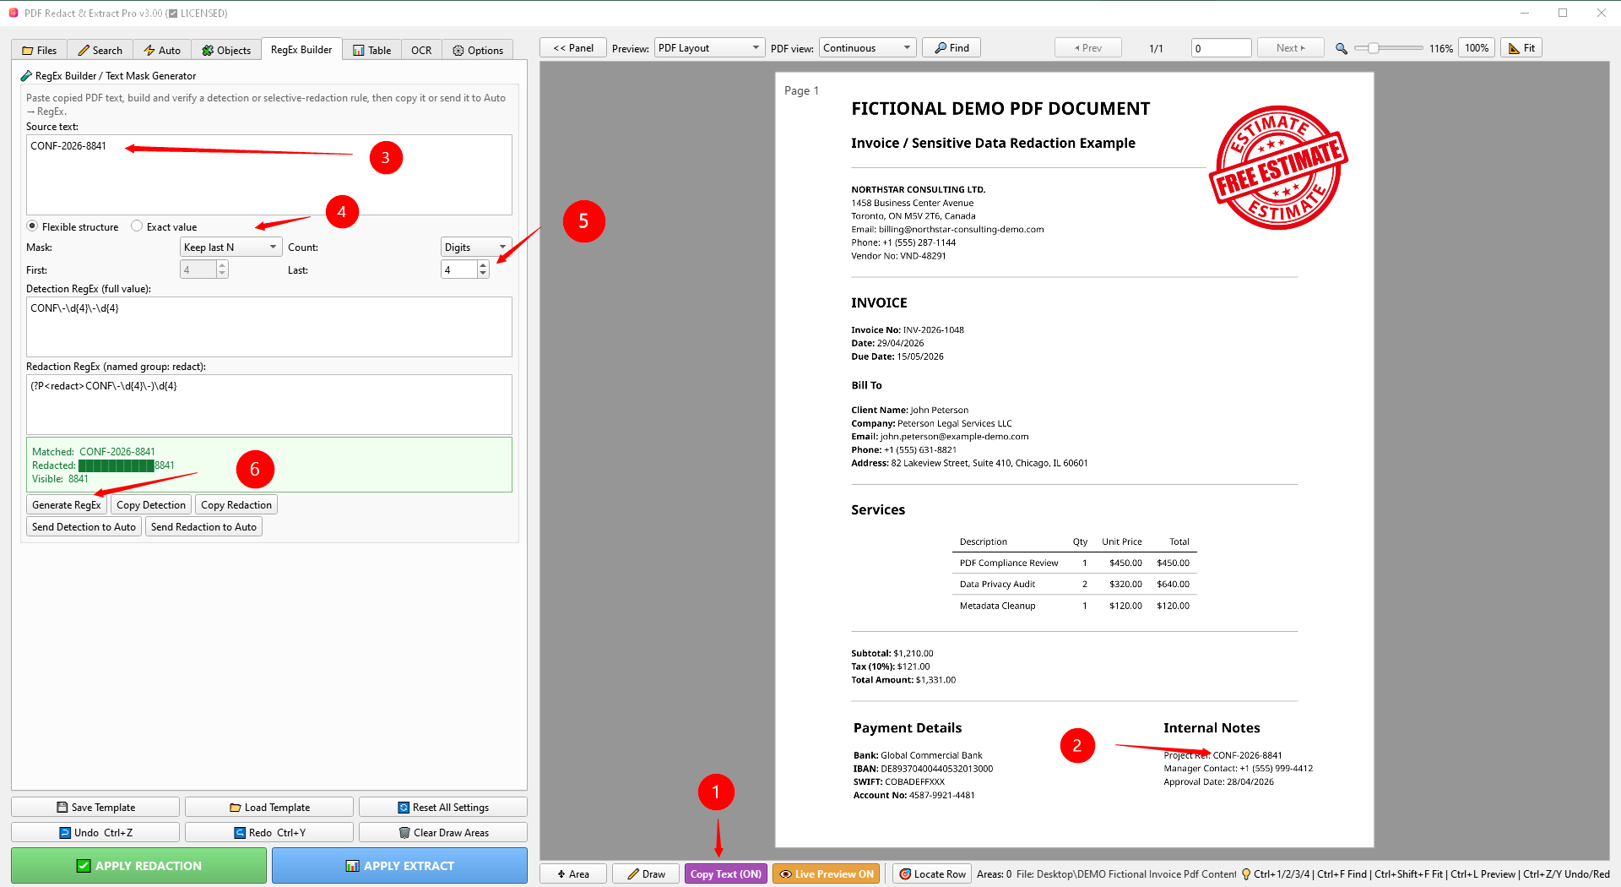Click the Find button in the toolbar

pyautogui.click(x=951, y=48)
